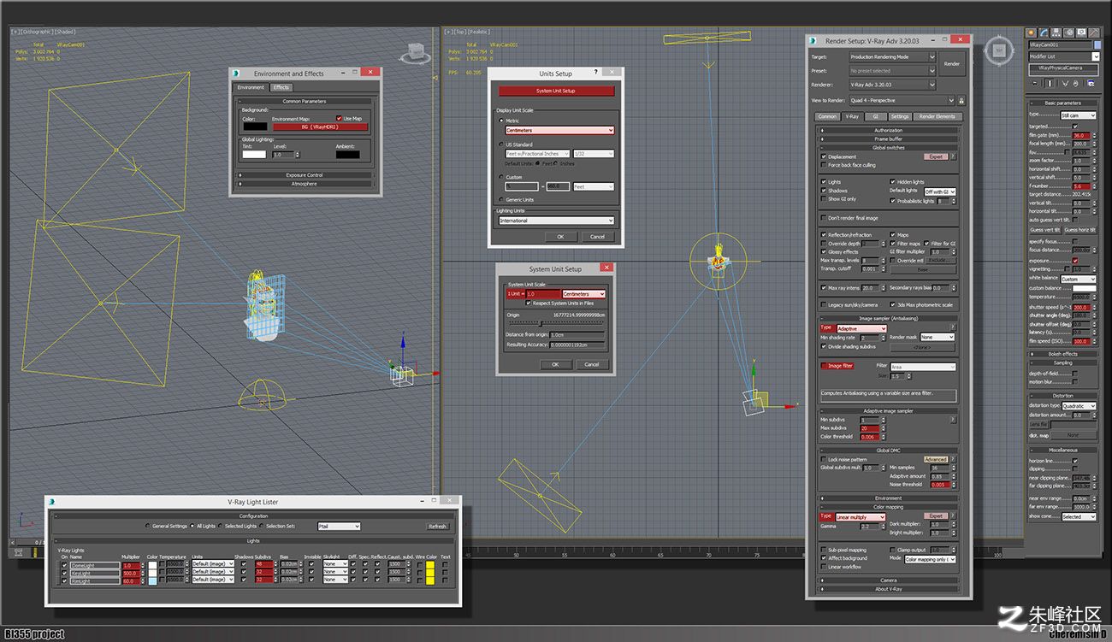Click help question mark in Adaptive image sampler
Image resolution: width=1112 pixels, height=642 pixels.
pyautogui.click(x=953, y=420)
